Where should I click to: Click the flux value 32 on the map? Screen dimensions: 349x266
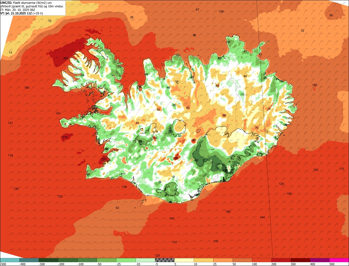302,30
